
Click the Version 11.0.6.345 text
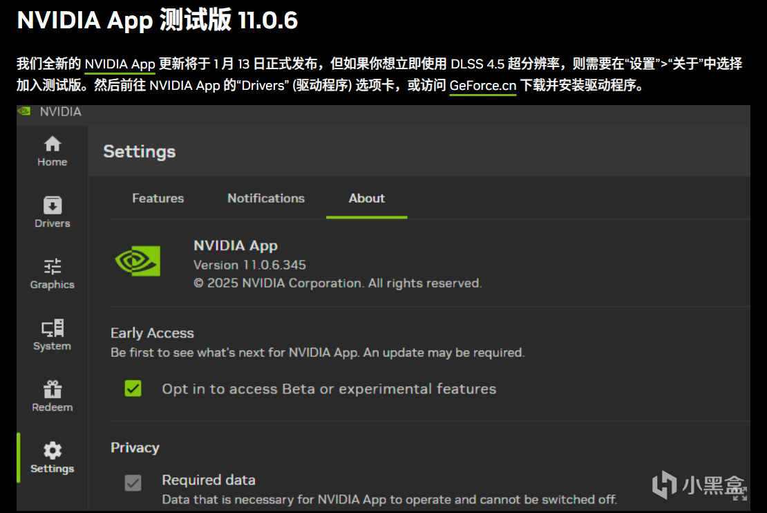(x=249, y=265)
